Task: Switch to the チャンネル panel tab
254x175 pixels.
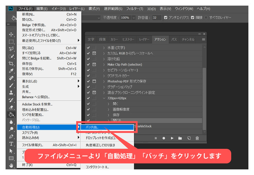Action: click(188, 39)
